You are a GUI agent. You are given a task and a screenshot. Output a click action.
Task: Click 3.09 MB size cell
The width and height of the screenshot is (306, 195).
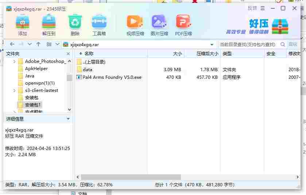tap(172, 69)
